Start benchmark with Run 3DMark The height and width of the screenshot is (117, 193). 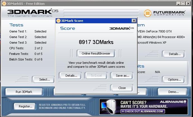click(24, 92)
